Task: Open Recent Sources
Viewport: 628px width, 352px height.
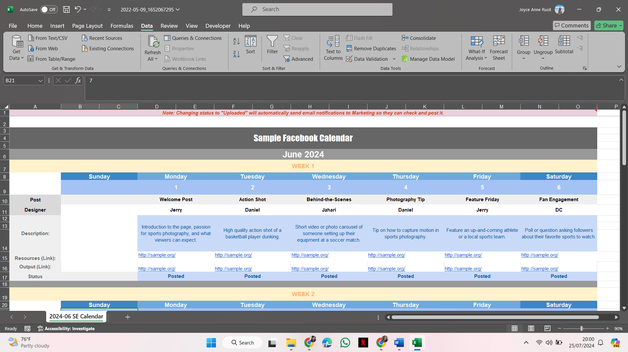Action: [102, 38]
